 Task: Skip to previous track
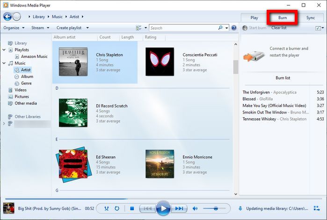pos(148,208)
